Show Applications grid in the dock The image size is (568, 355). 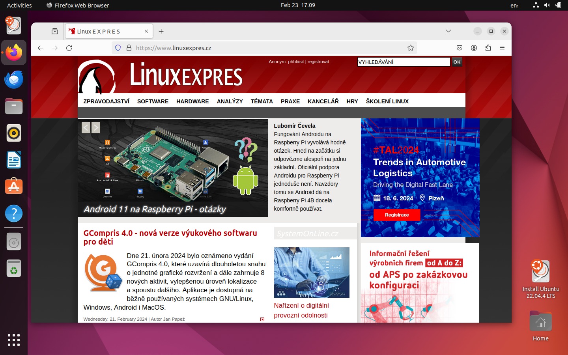[x=14, y=340]
